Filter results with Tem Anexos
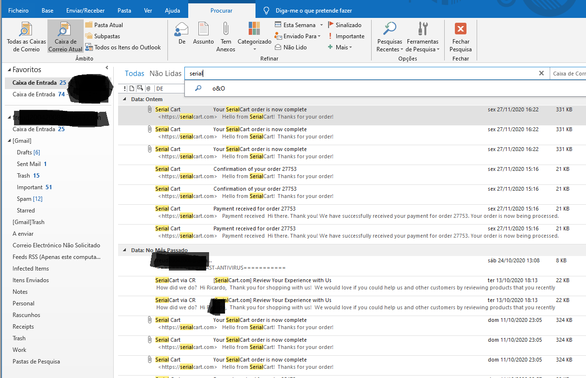 click(225, 37)
